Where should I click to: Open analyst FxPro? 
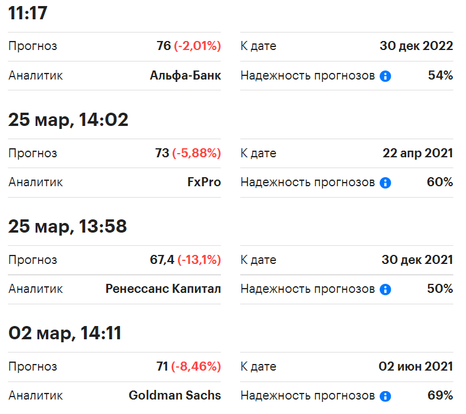204,182
